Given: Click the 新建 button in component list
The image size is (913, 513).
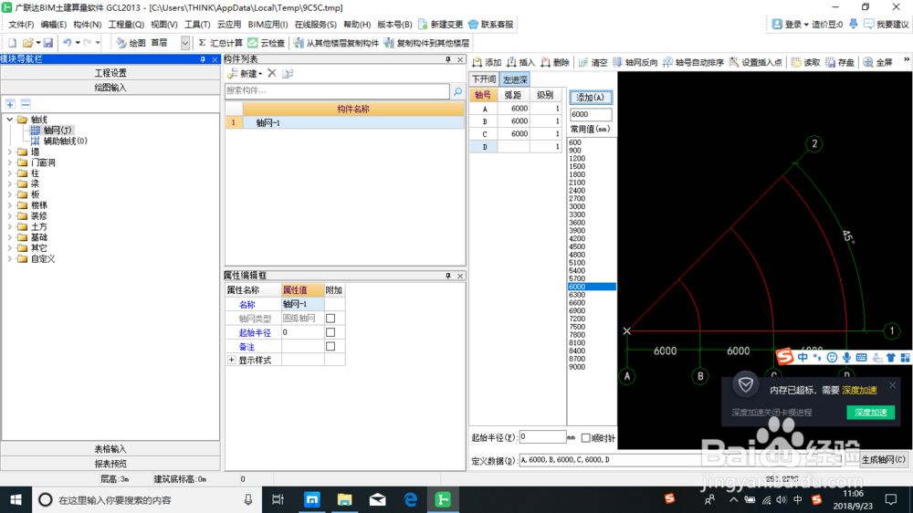Looking at the screenshot, I should pos(245,73).
